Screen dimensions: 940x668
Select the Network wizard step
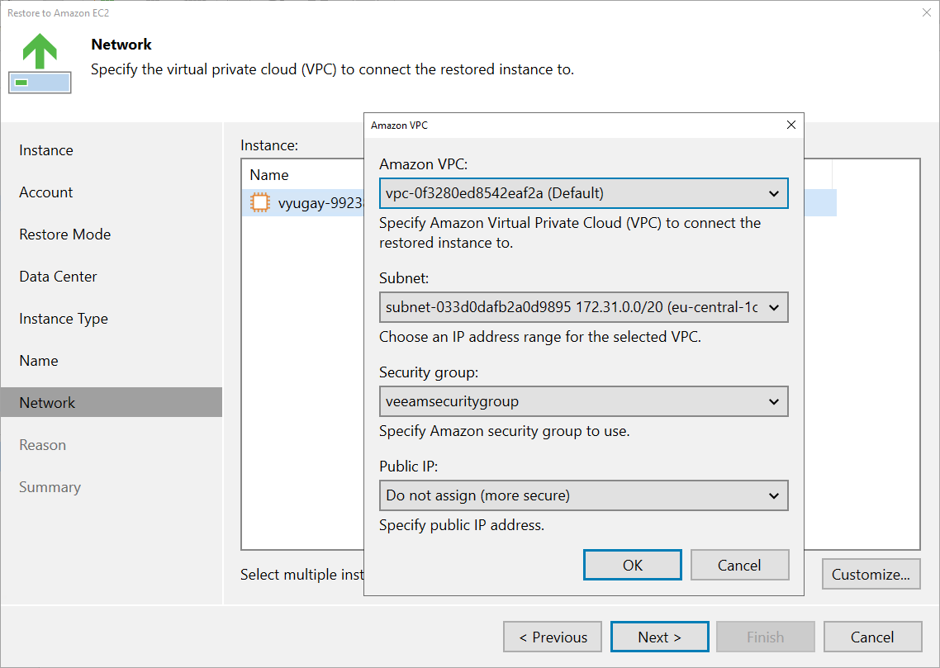coord(112,402)
